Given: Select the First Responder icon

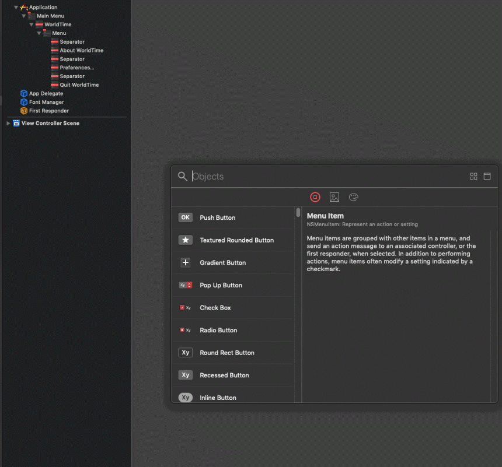Looking at the screenshot, I should point(24,111).
